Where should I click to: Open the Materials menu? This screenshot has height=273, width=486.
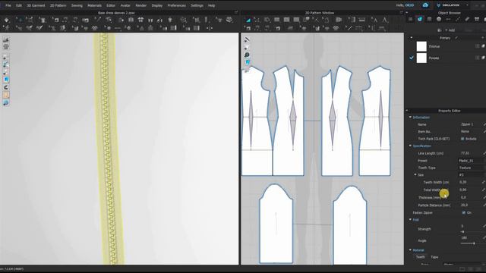(x=94, y=5)
